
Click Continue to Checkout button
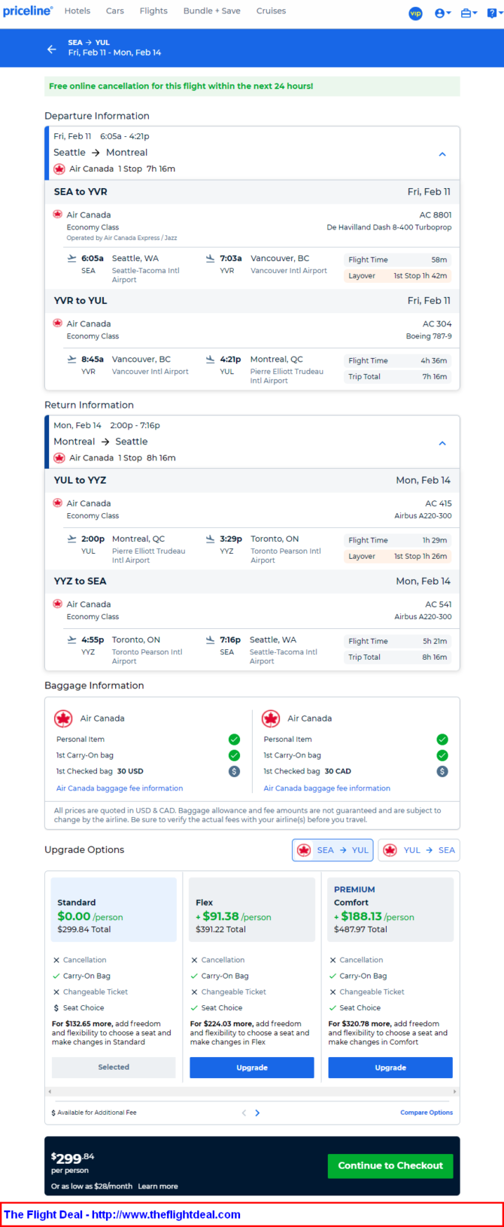click(390, 1165)
